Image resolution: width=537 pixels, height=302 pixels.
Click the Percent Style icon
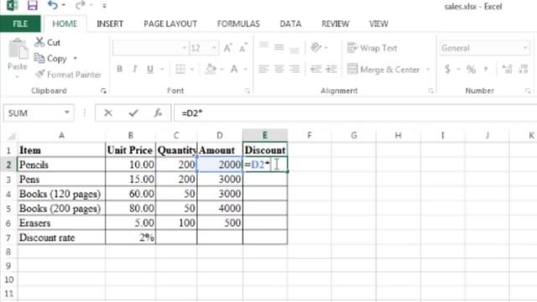coord(472,70)
